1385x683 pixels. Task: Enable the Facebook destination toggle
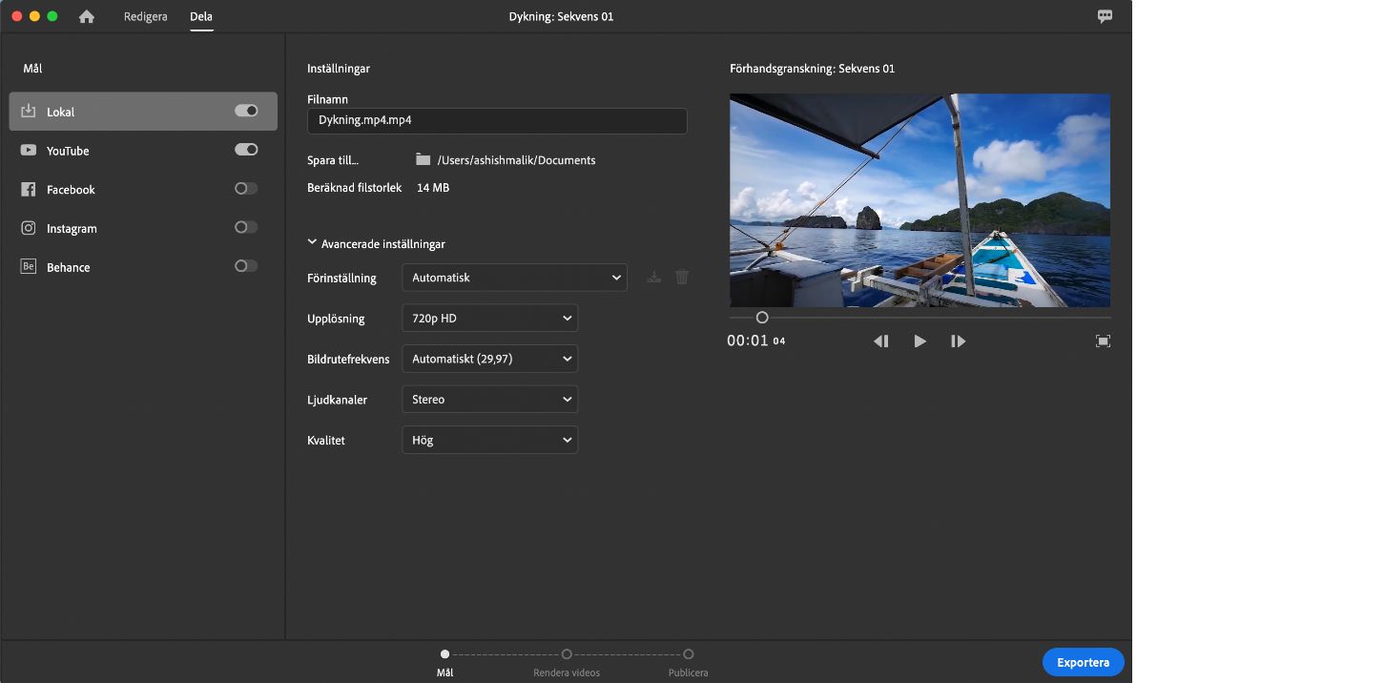tap(246, 189)
